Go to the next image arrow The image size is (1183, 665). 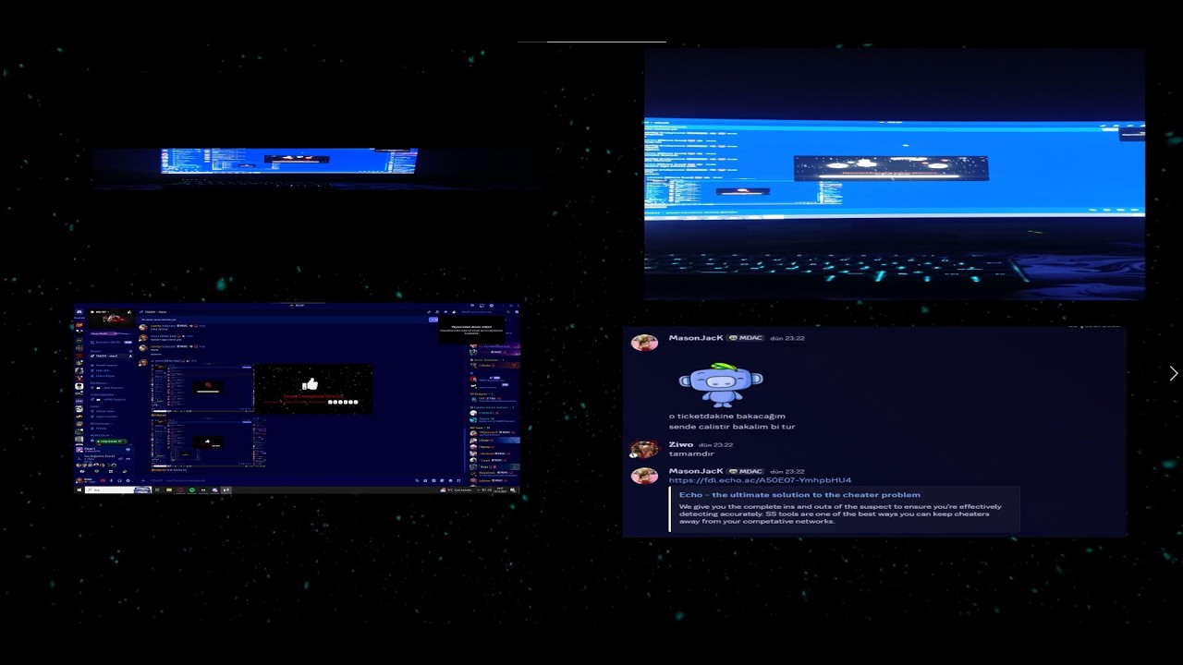1173,373
